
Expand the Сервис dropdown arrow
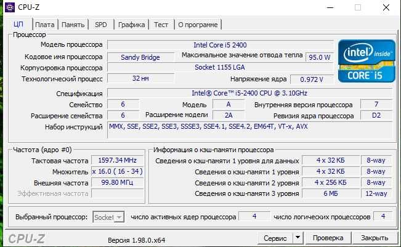pyautogui.click(x=298, y=238)
